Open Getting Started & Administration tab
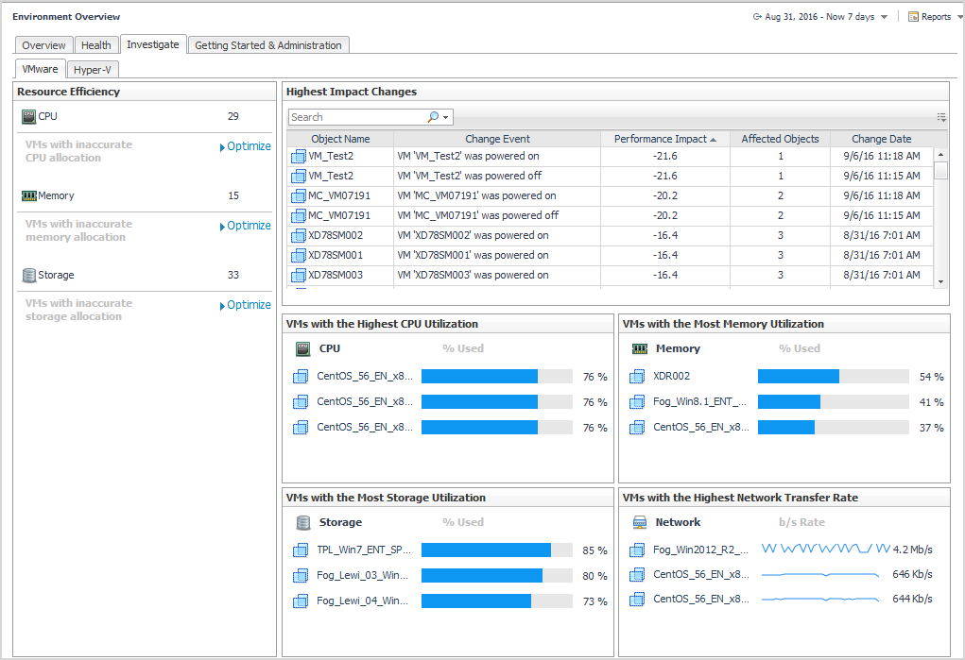This screenshot has width=965, height=660. [x=268, y=45]
